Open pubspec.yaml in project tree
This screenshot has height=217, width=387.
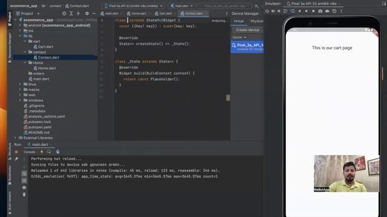37,127
